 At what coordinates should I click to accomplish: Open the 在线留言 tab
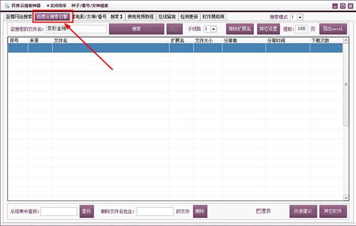point(167,17)
